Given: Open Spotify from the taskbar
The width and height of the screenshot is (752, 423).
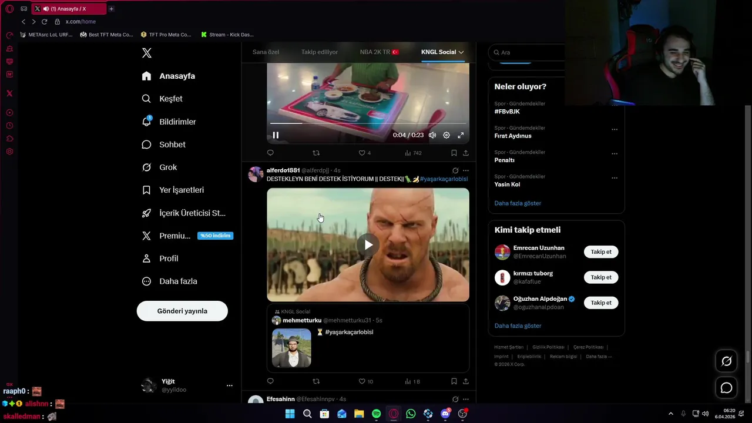Looking at the screenshot, I should pyautogui.click(x=376, y=414).
